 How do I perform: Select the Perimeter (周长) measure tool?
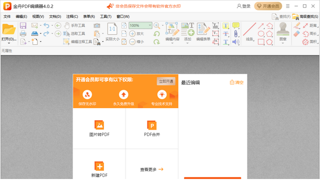310,33
